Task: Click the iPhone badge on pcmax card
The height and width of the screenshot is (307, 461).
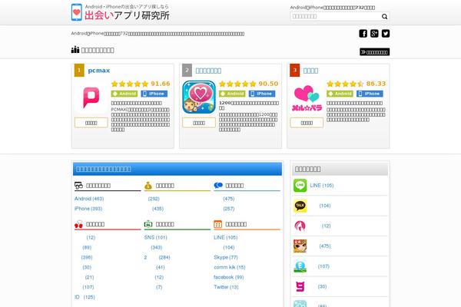Action: (154, 94)
